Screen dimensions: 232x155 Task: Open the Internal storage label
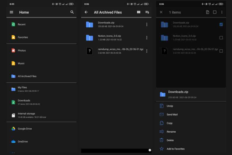click(26, 114)
